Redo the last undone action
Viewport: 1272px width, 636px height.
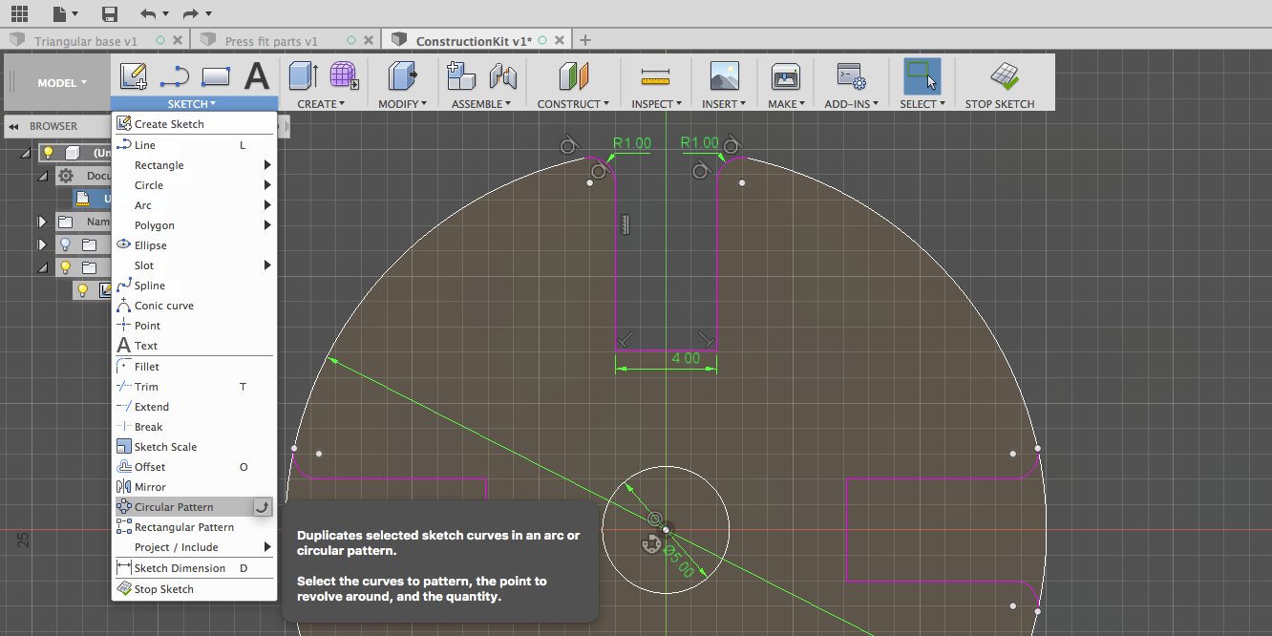[190, 13]
